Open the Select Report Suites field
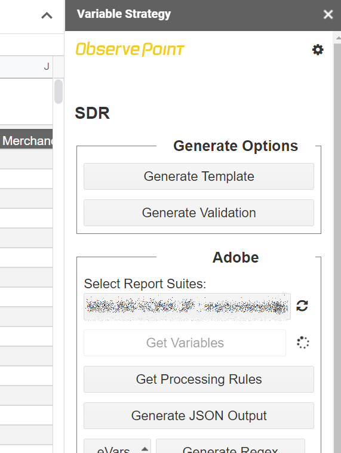This screenshot has width=341, height=453. (x=187, y=307)
